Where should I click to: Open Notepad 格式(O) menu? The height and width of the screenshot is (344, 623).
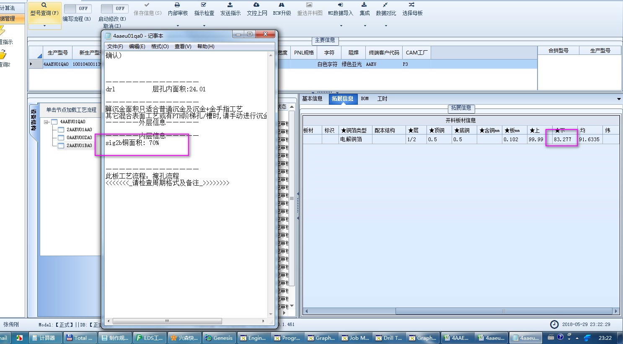coord(160,47)
